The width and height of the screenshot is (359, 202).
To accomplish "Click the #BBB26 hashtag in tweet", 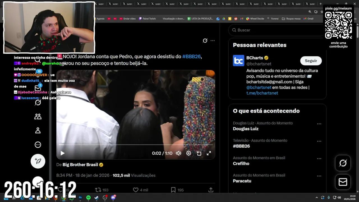I will [x=192, y=56].
